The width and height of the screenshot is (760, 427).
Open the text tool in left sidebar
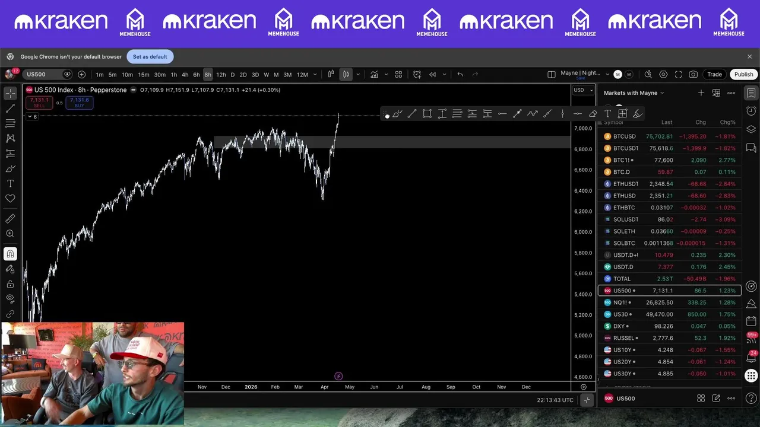click(10, 184)
